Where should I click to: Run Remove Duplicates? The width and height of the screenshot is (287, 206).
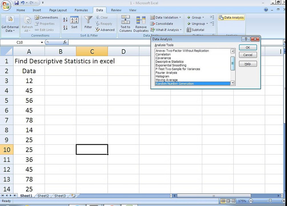(x=141, y=24)
